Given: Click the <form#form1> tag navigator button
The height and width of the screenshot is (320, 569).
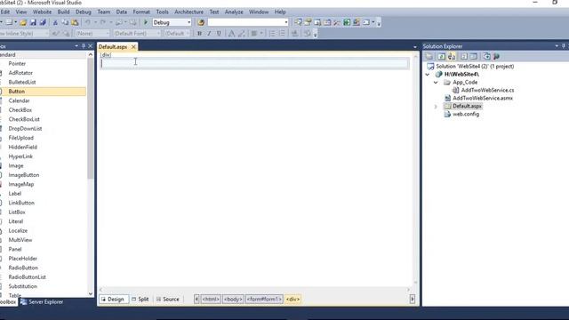Looking at the screenshot, I should point(264,300).
